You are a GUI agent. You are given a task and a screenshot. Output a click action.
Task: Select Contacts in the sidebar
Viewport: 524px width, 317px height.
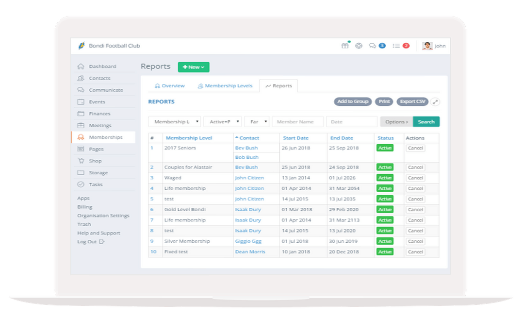click(99, 78)
